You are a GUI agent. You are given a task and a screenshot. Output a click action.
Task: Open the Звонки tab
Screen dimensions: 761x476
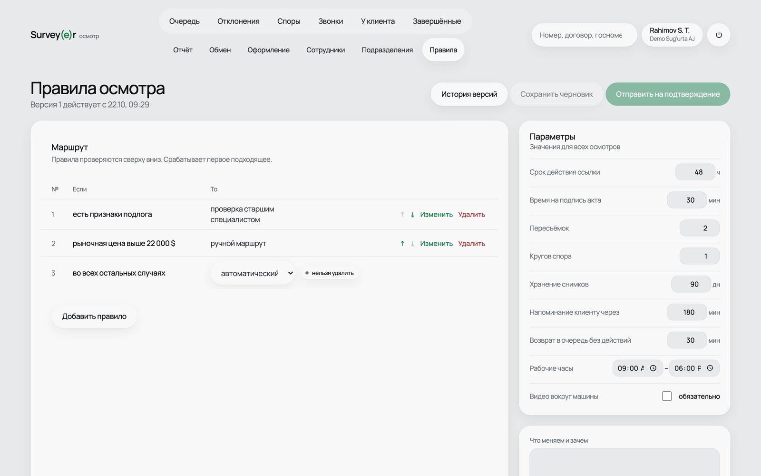point(331,21)
